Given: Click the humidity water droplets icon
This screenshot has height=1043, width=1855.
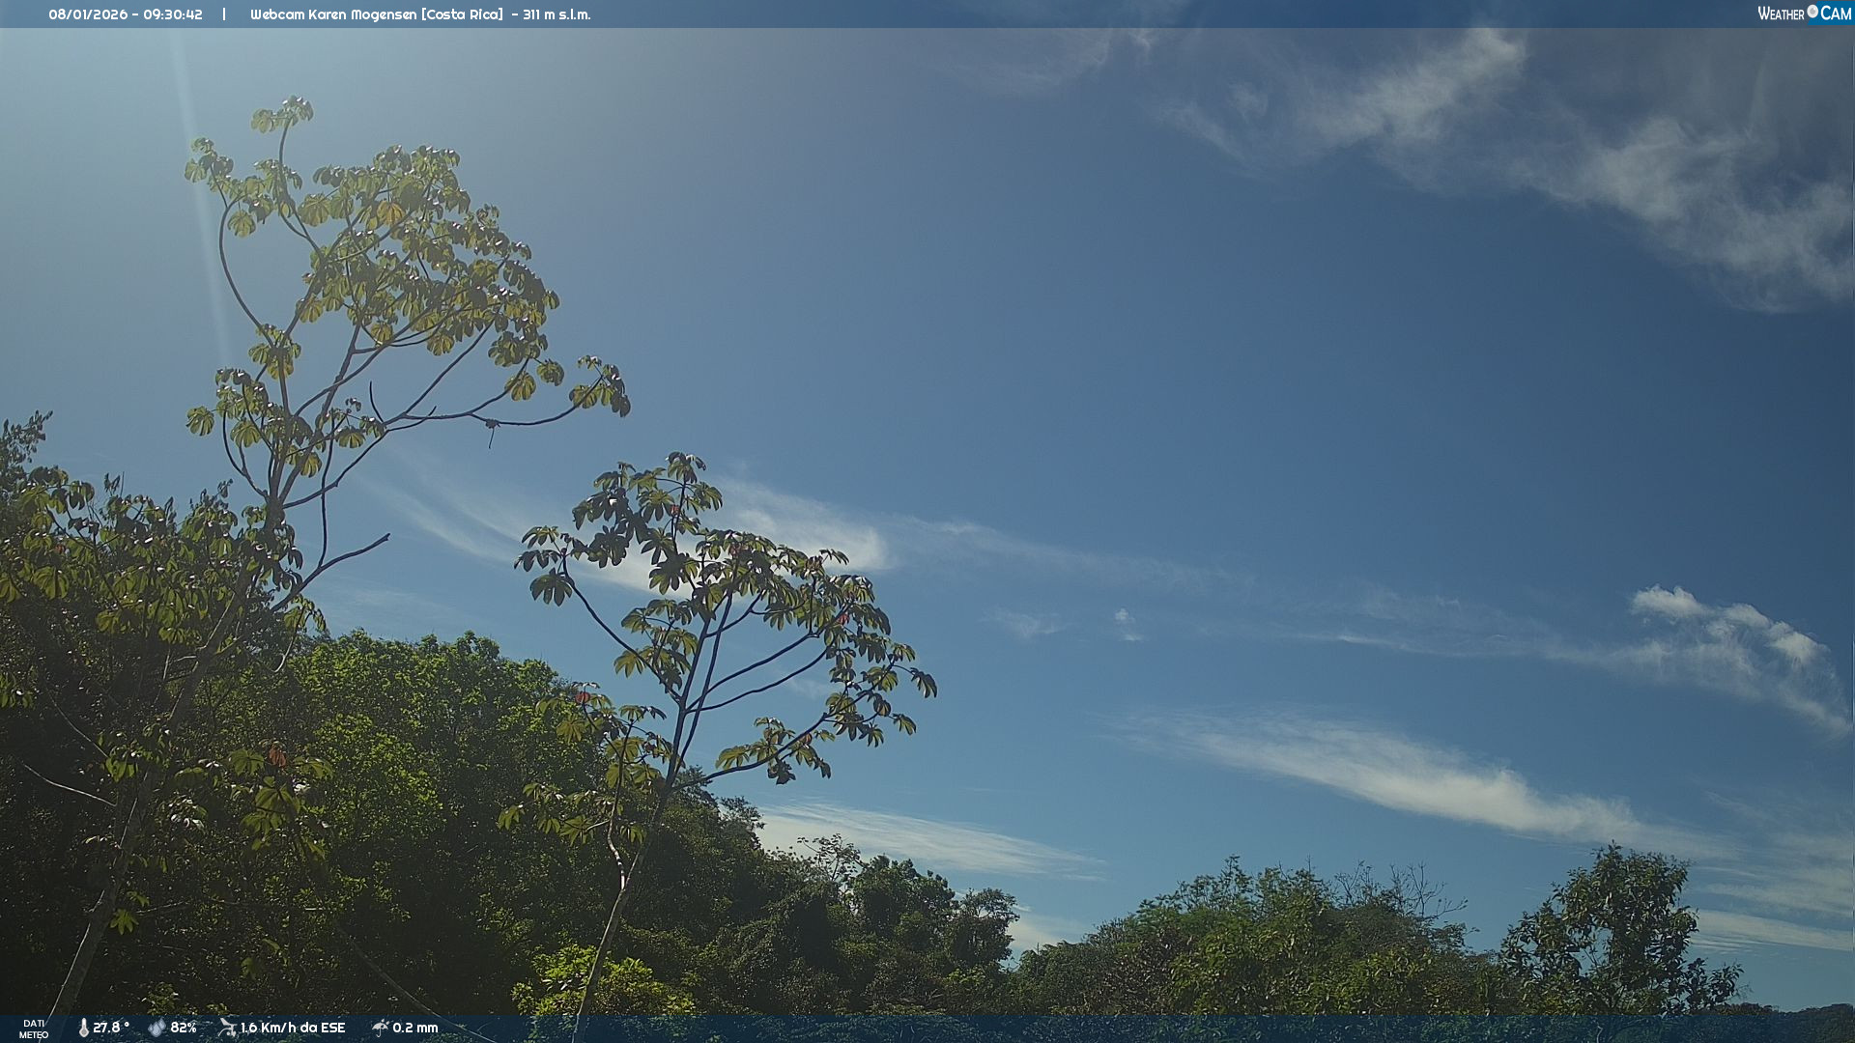Looking at the screenshot, I should (157, 1028).
